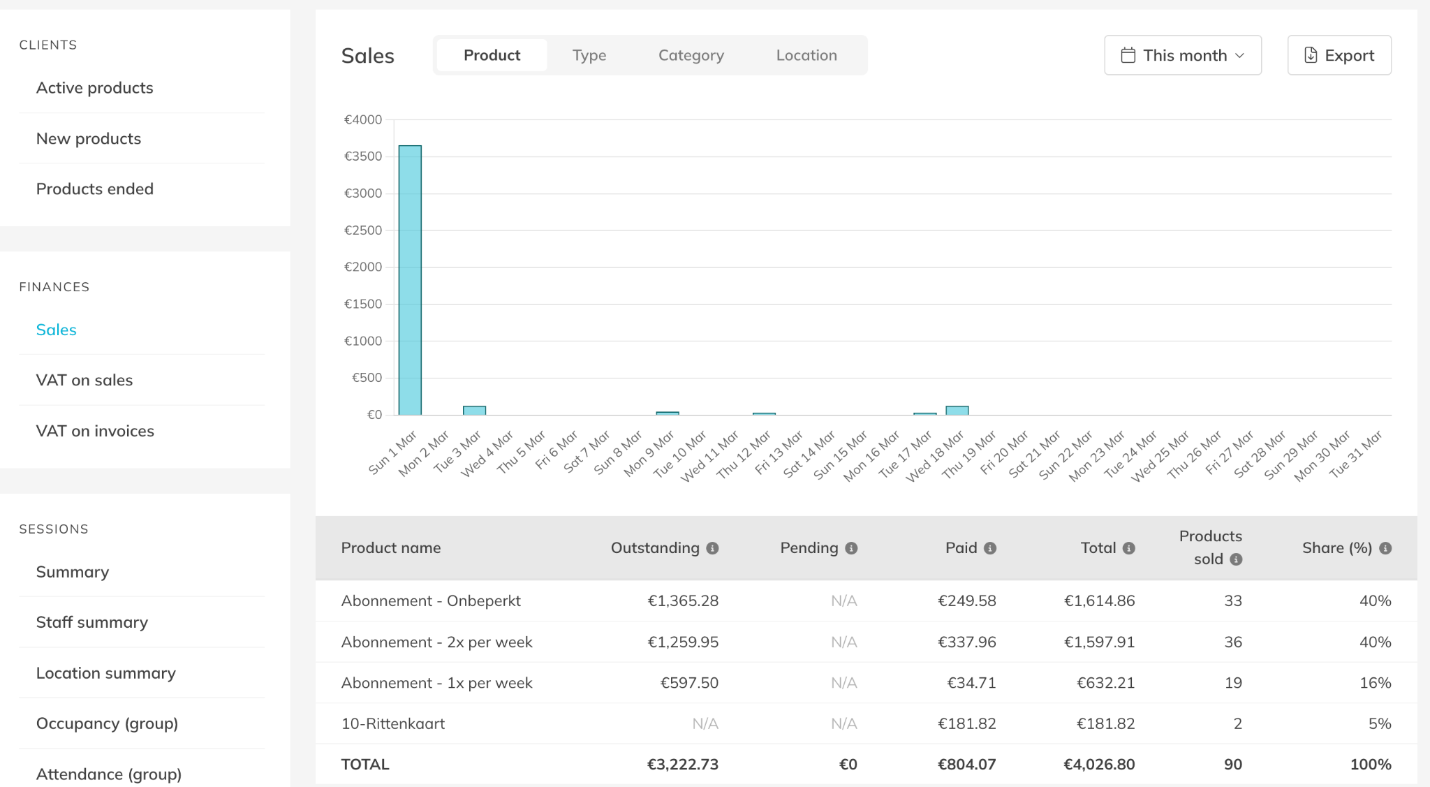This screenshot has width=1430, height=787.
Task: Click the export file download icon
Action: (1311, 55)
